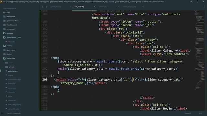Click the closing '</select>' tag
This screenshot has width=207, height=116.
click(x=147, y=98)
